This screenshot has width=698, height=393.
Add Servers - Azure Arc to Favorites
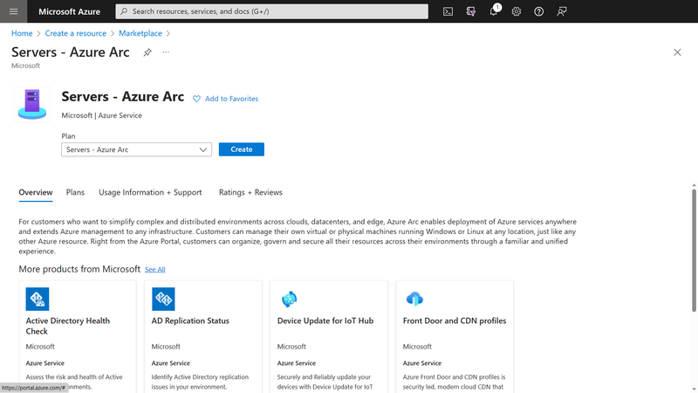point(225,99)
